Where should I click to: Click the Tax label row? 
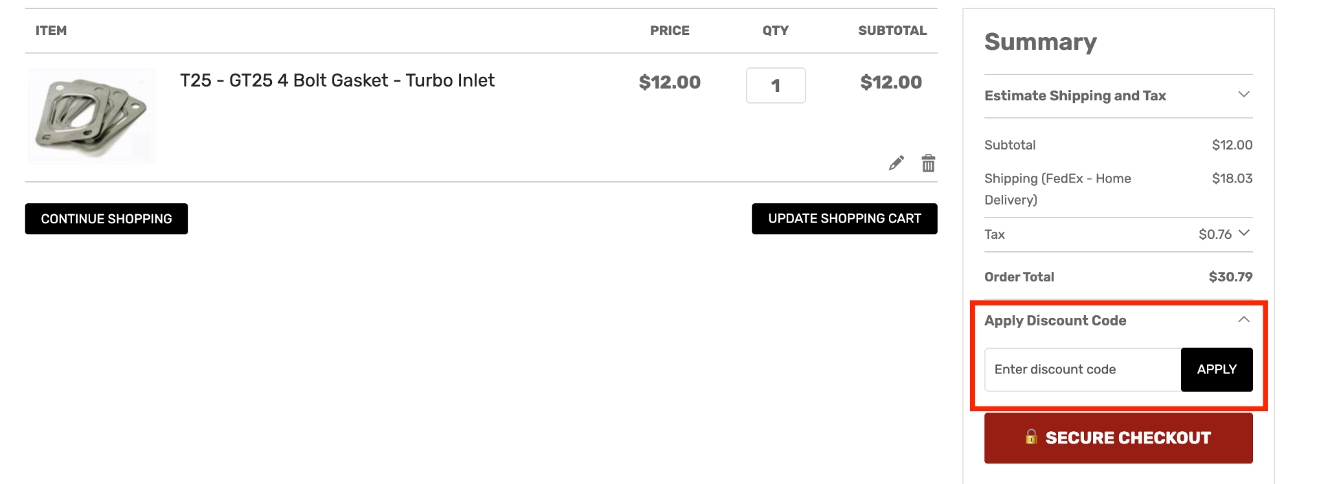pos(1118,234)
